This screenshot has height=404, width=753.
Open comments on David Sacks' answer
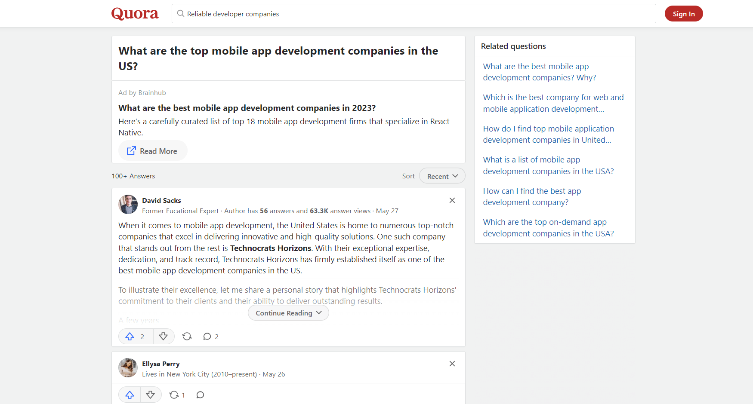point(210,337)
